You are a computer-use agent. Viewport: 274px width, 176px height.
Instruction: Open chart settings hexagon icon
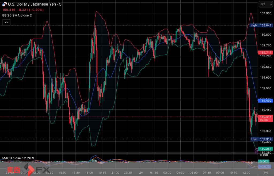(266, 172)
